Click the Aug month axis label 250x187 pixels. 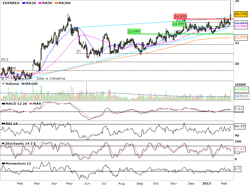click(x=121, y=184)
